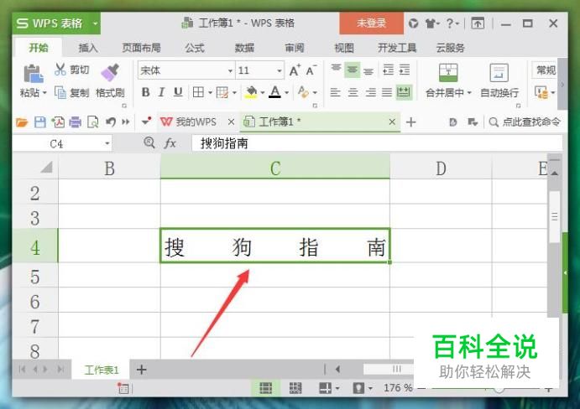Align text left
The width and height of the screenshot is (580, 409).
[x=335, y=92]
